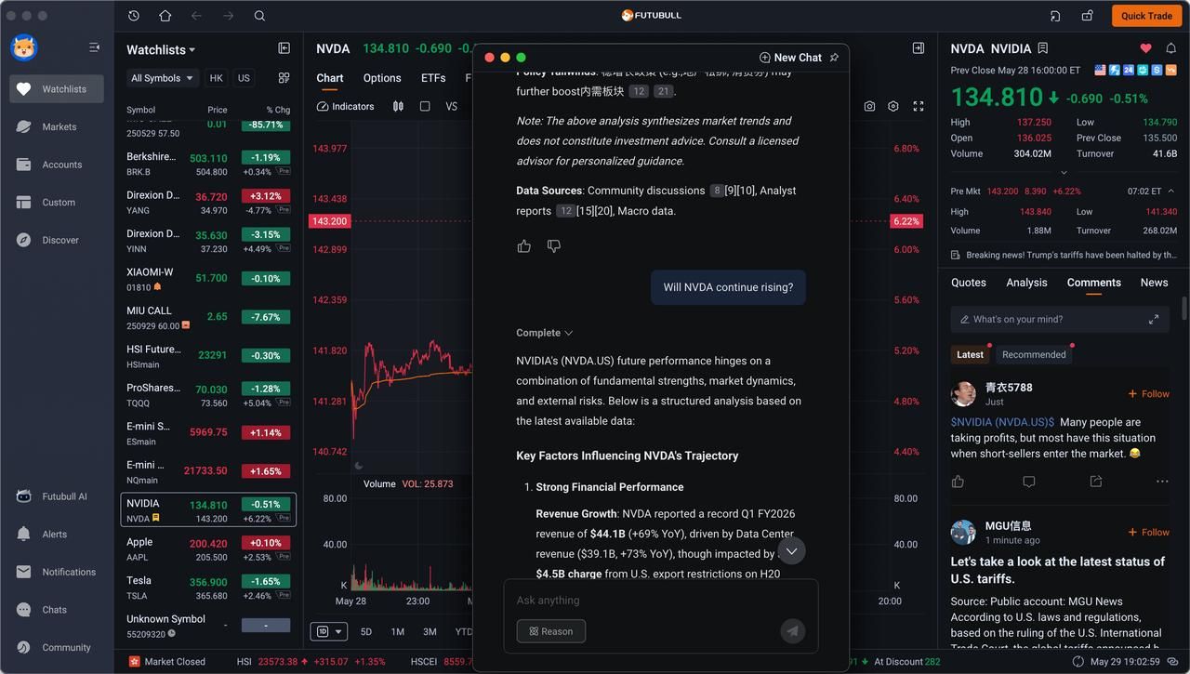This screenshot has height=674, width=1190.
Task: Expand more quote details chevron
Action: 1064,172
